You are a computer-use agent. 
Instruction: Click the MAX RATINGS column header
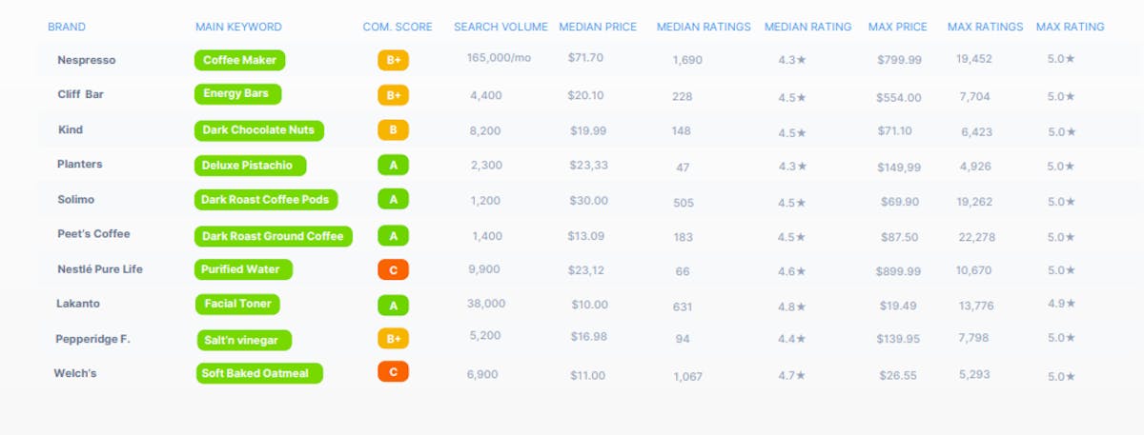click(x=986, y=27)
